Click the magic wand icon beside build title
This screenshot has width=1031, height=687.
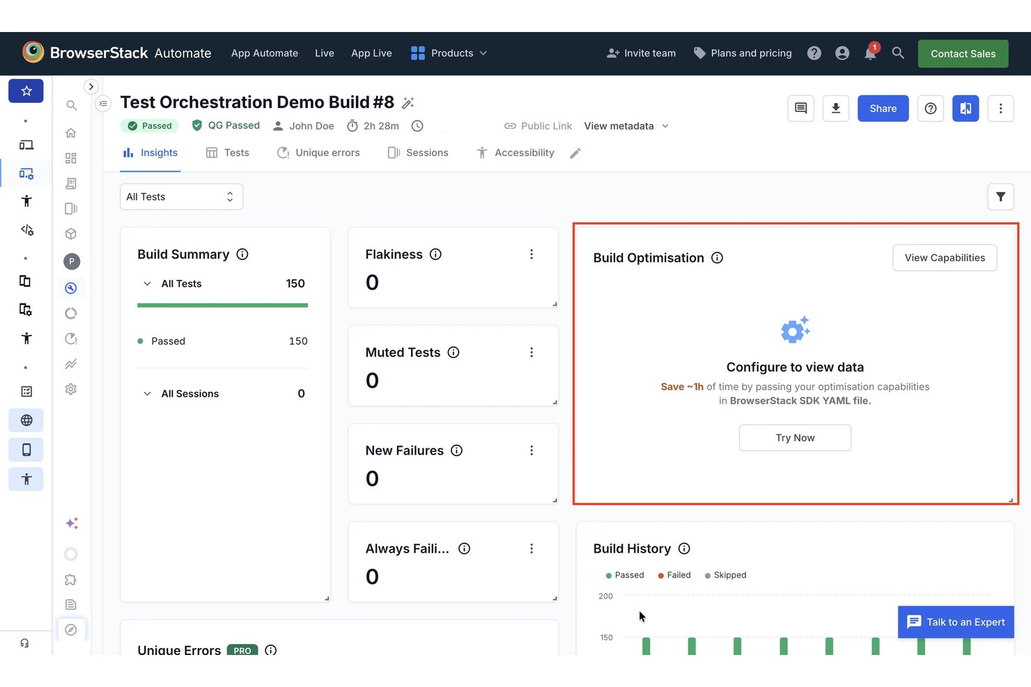pyautogui.click(x=408, y=103)
